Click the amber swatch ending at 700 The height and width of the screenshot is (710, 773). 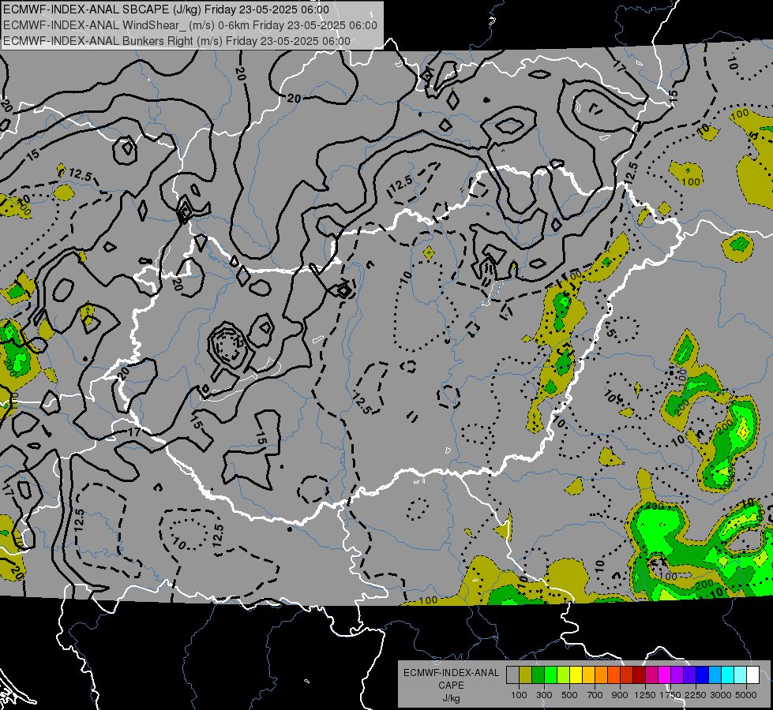pos(588,675)
